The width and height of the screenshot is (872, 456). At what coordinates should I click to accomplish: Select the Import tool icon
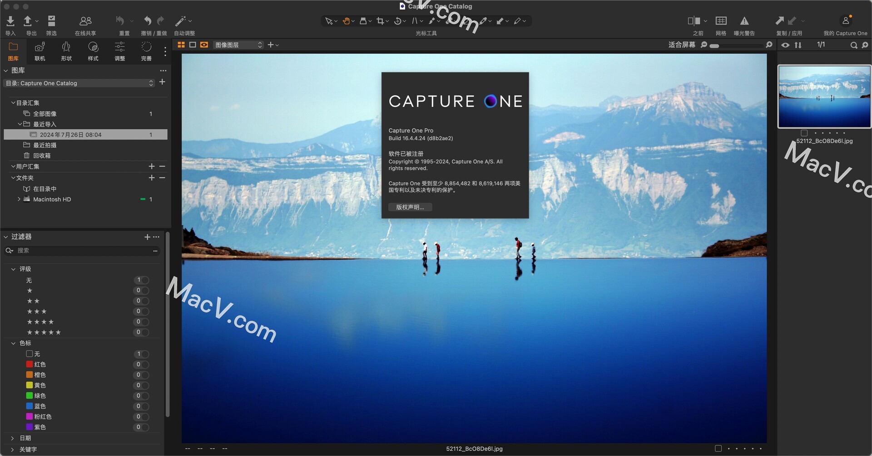coord(10,21)
